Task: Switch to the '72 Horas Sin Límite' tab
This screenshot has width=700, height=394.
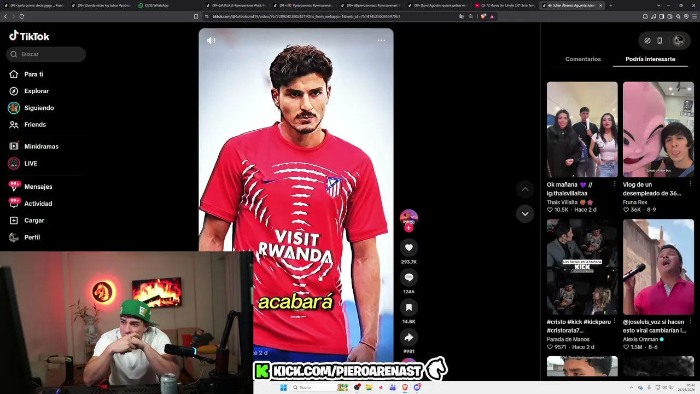Action: click(506, 5)
